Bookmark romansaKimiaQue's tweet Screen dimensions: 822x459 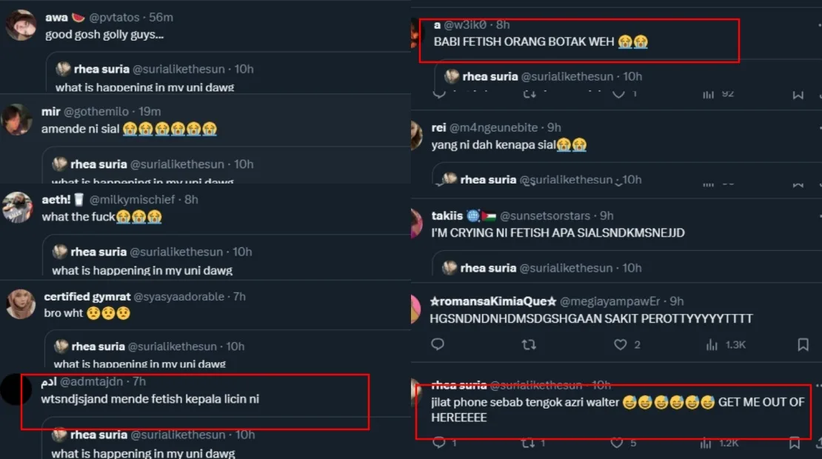pos(803,344)
